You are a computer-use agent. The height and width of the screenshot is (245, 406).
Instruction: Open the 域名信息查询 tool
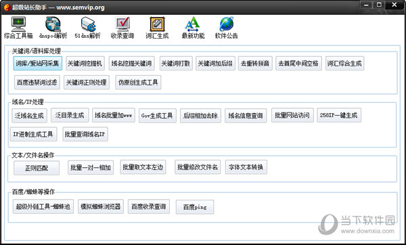(246, 116)
